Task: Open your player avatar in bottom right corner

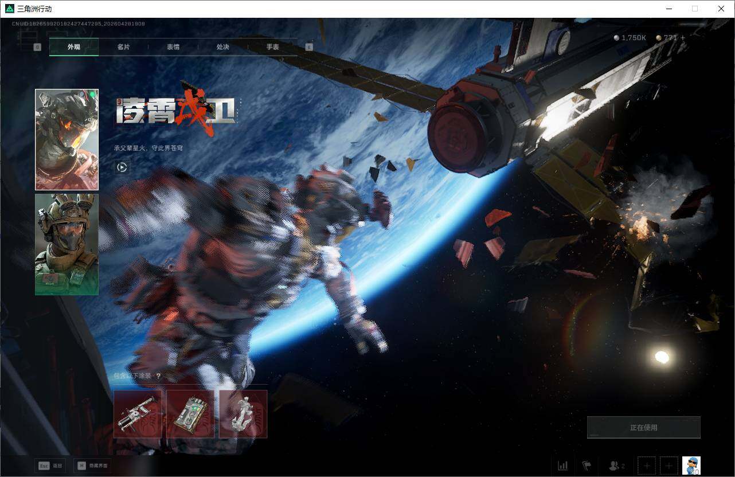Action: [x=691, y=466]
